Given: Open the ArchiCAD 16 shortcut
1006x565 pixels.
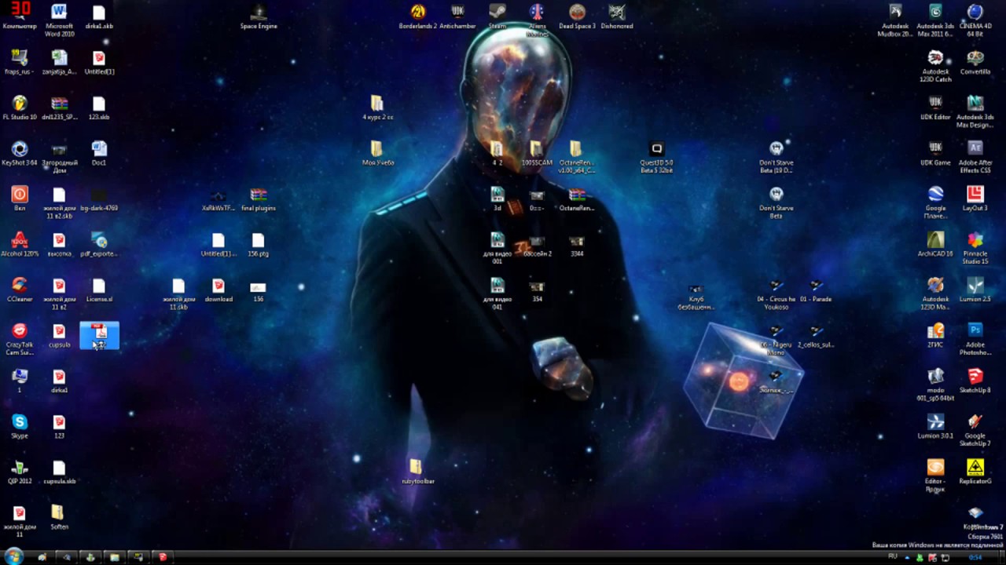Looking at the screenshot, I should 935,243.
